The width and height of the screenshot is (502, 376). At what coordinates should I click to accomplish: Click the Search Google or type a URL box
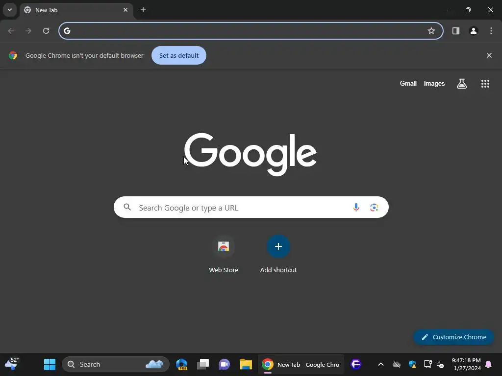tap(251, 207)
